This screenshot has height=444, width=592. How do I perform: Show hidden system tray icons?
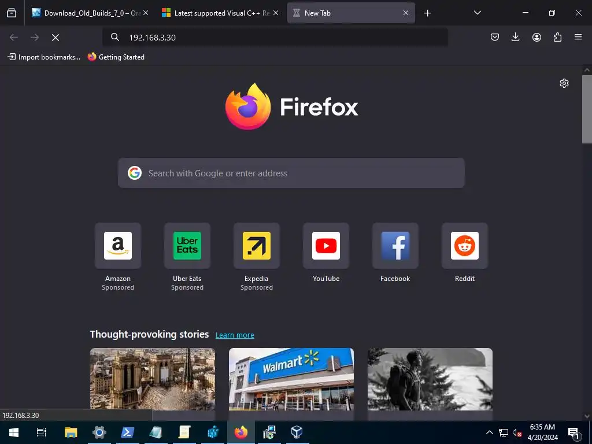tap(489, 432)
